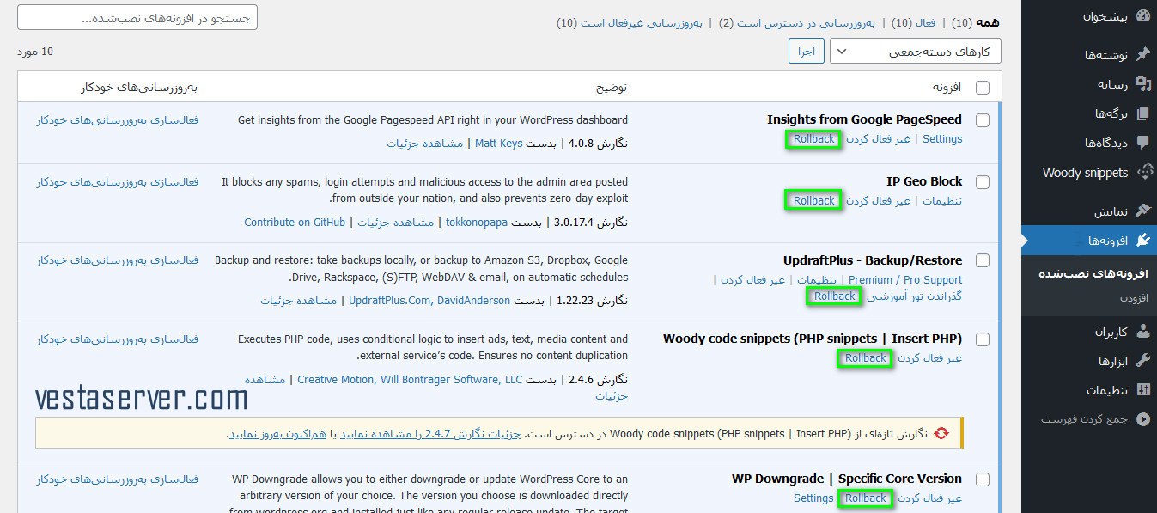This screenshot has width=1157, height=513.
Task: Open the Dashboard (پیشخوان) sidebar icon
Action: tap(1142, 15)
